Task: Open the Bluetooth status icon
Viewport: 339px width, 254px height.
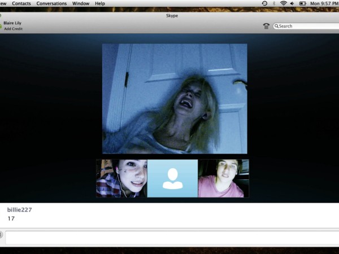Action: coord(273,3)
